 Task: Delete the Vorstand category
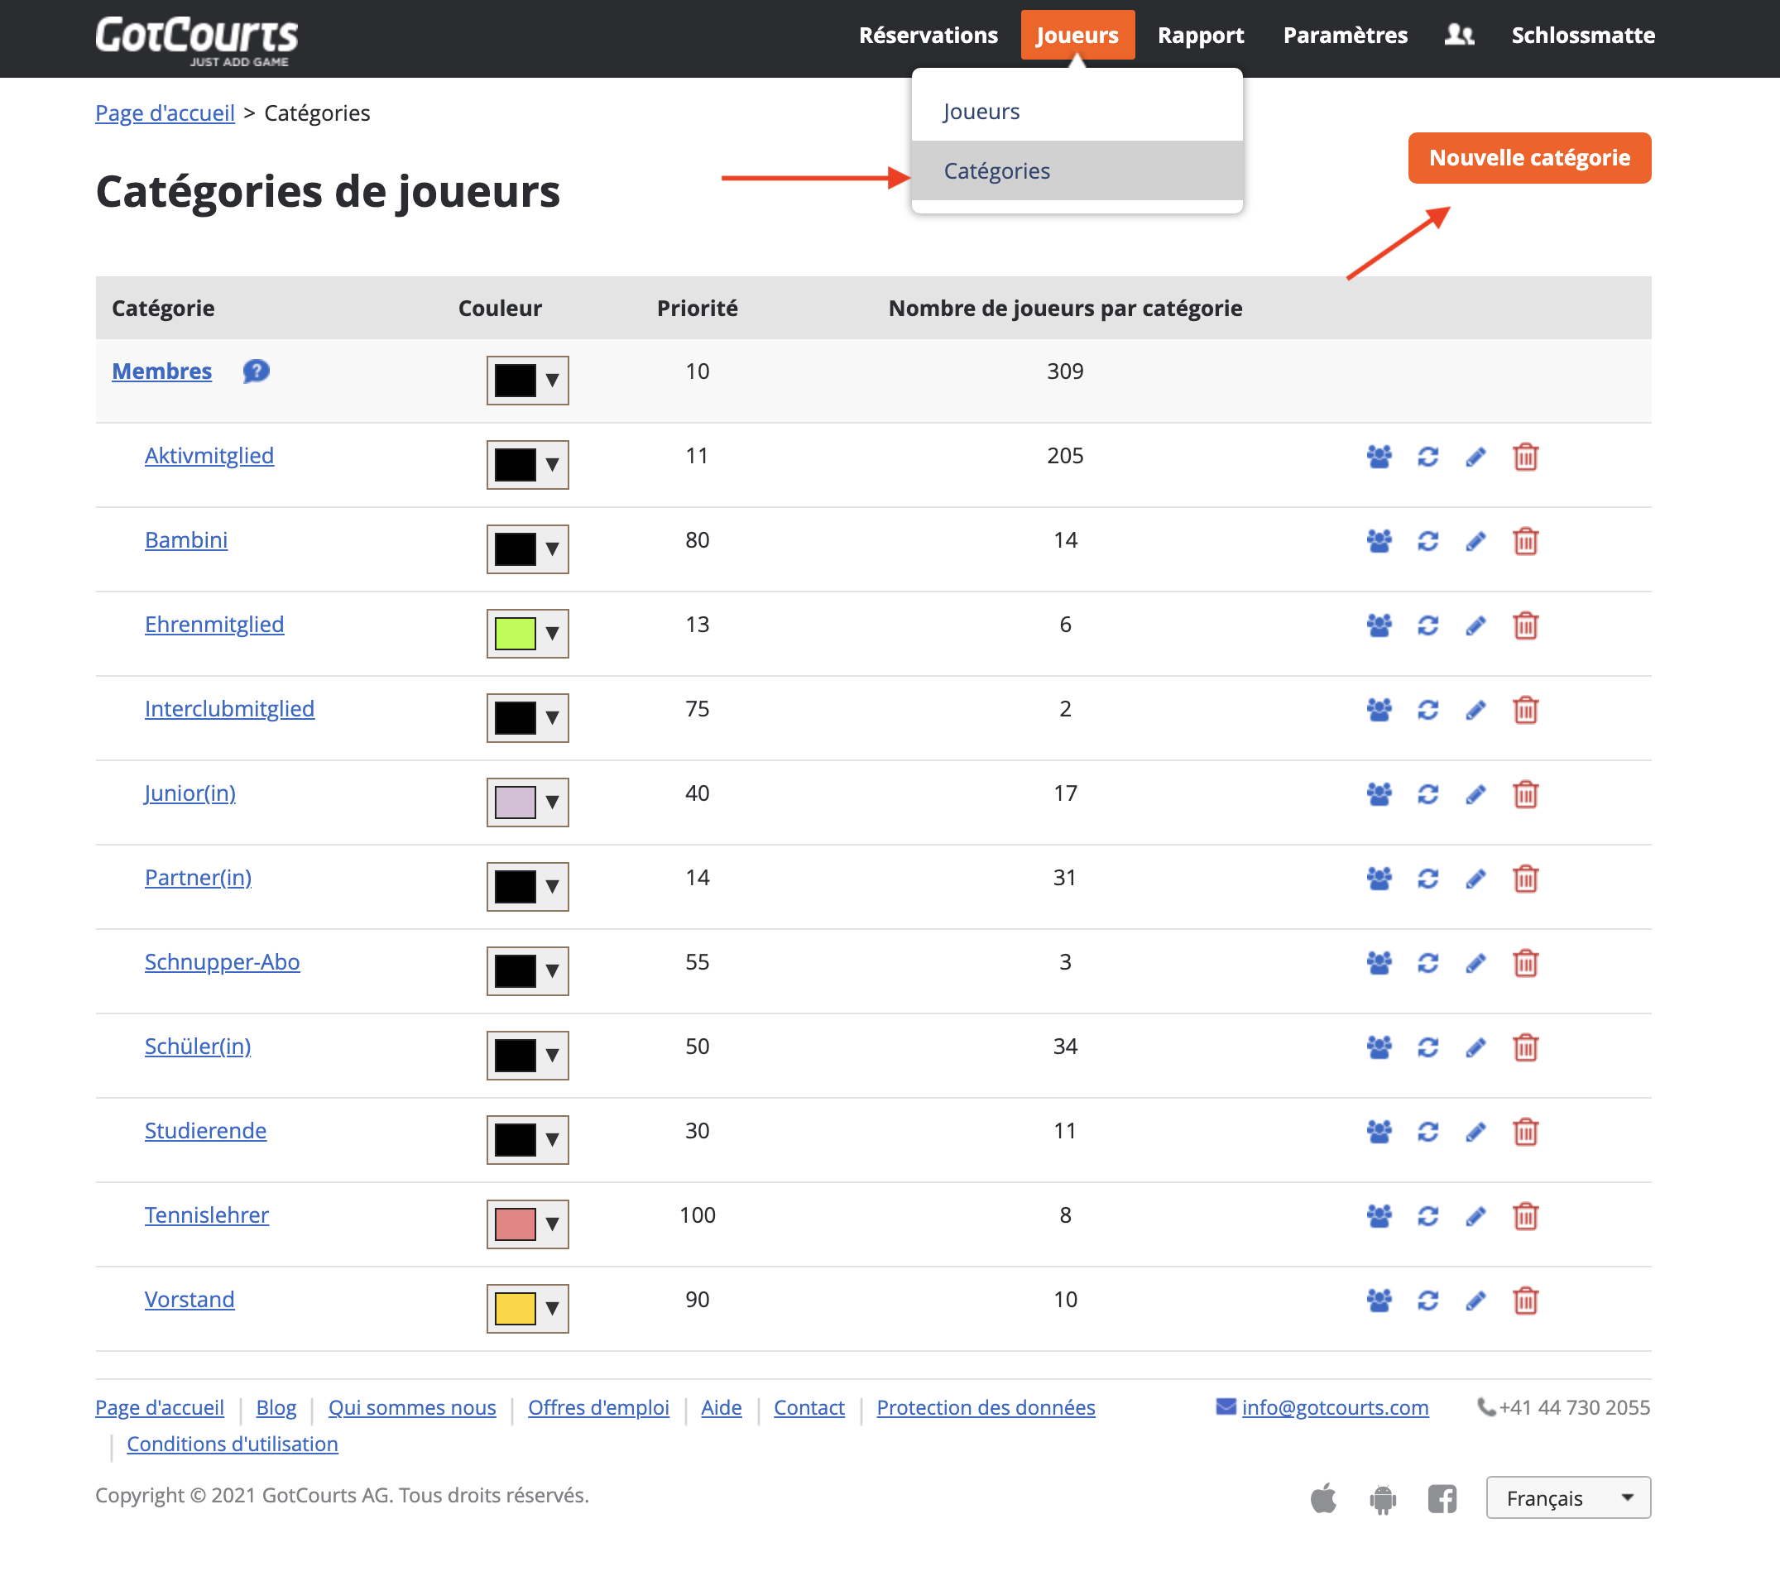coord(1525,1301)
